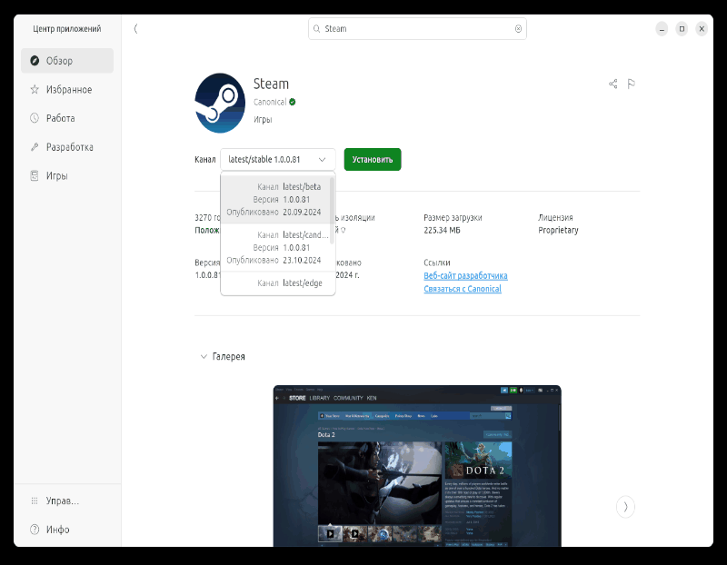Click the Canonical verified badge

(292, 102)
